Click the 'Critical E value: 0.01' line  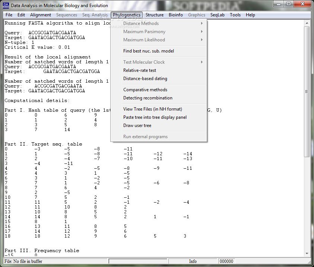click(37, 47)
